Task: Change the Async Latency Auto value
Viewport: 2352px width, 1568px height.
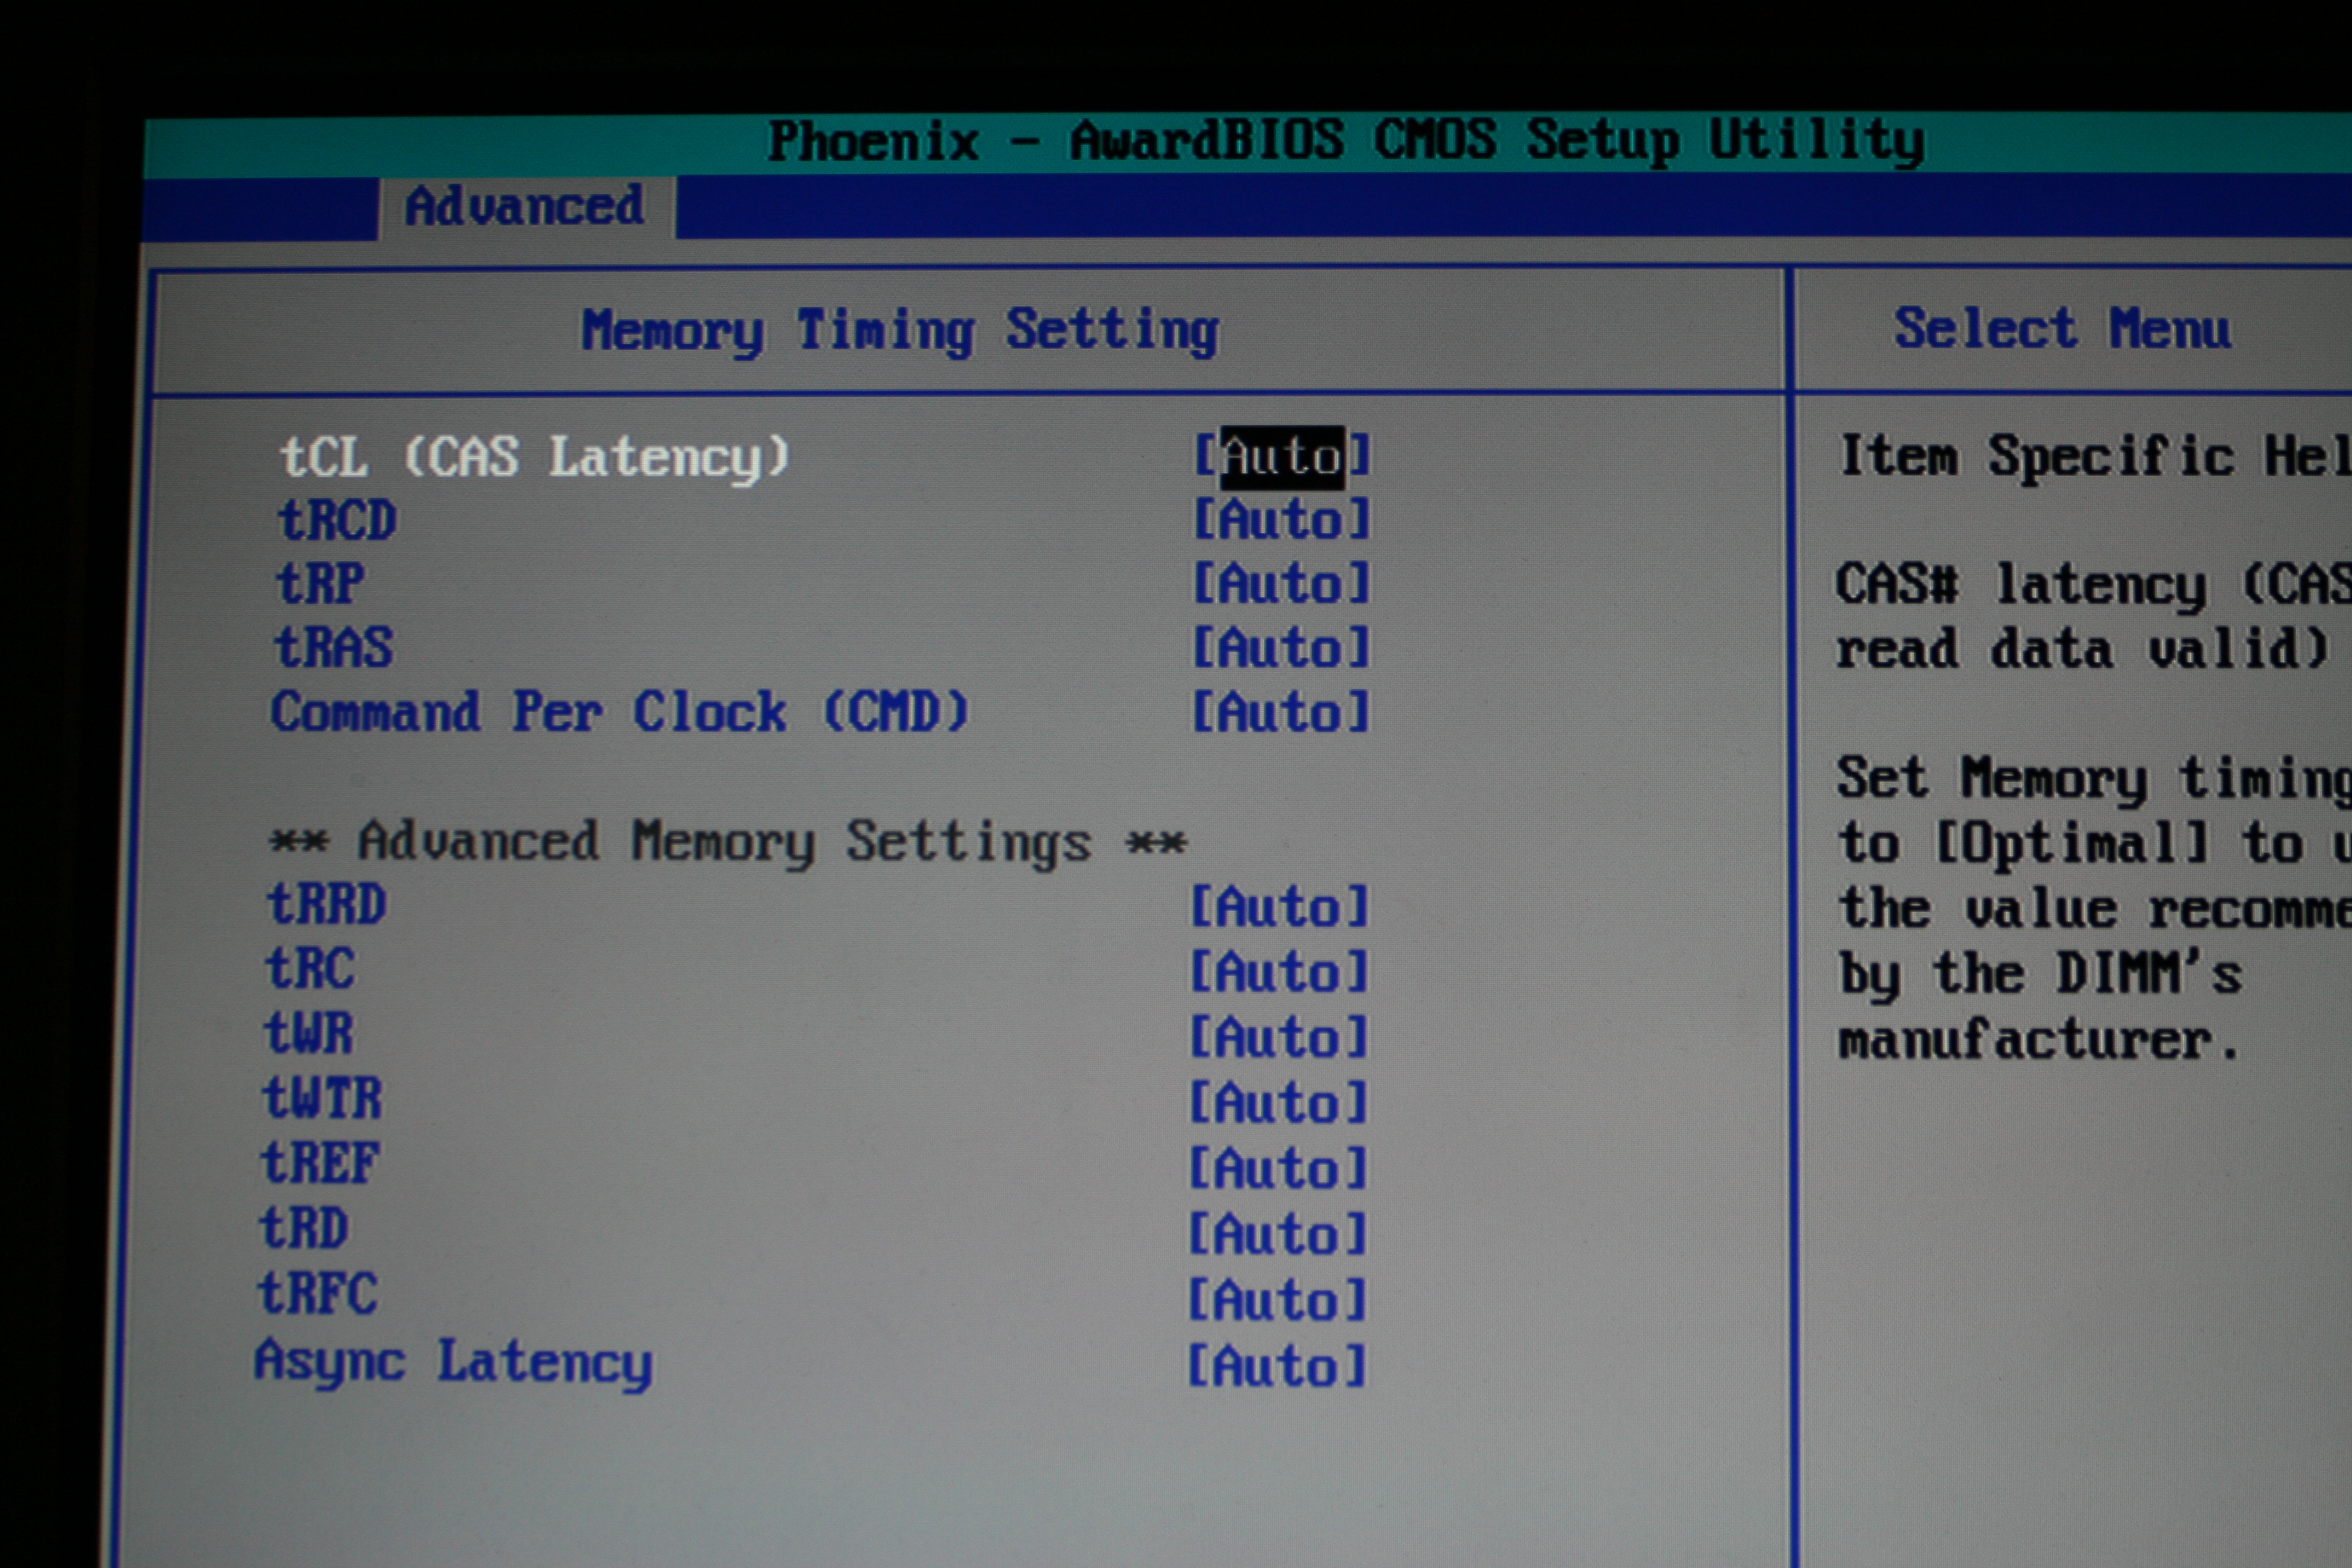Action: coord(1276,1367)
